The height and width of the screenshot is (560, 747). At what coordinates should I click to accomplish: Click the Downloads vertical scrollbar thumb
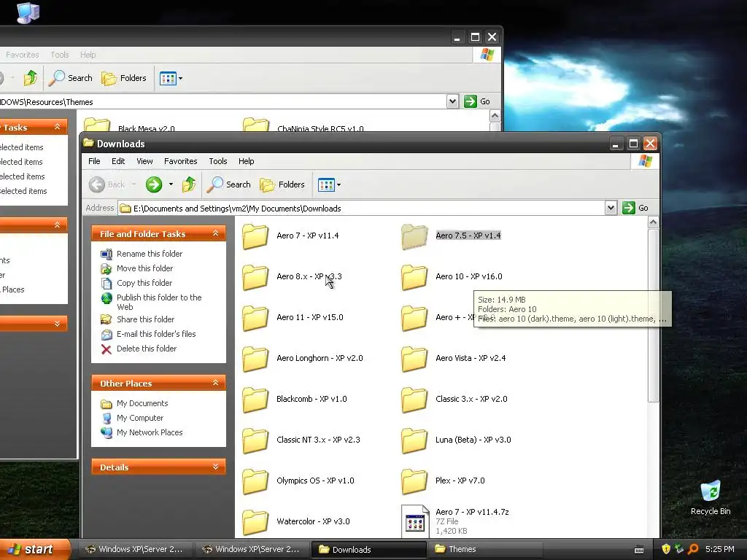pos(654,316)
